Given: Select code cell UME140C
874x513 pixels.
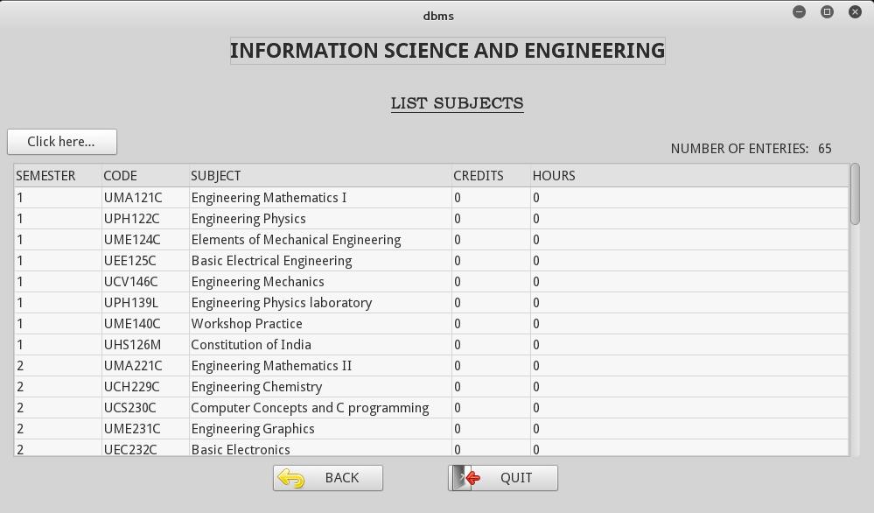Looking at the screenshot, I should 145,323.
